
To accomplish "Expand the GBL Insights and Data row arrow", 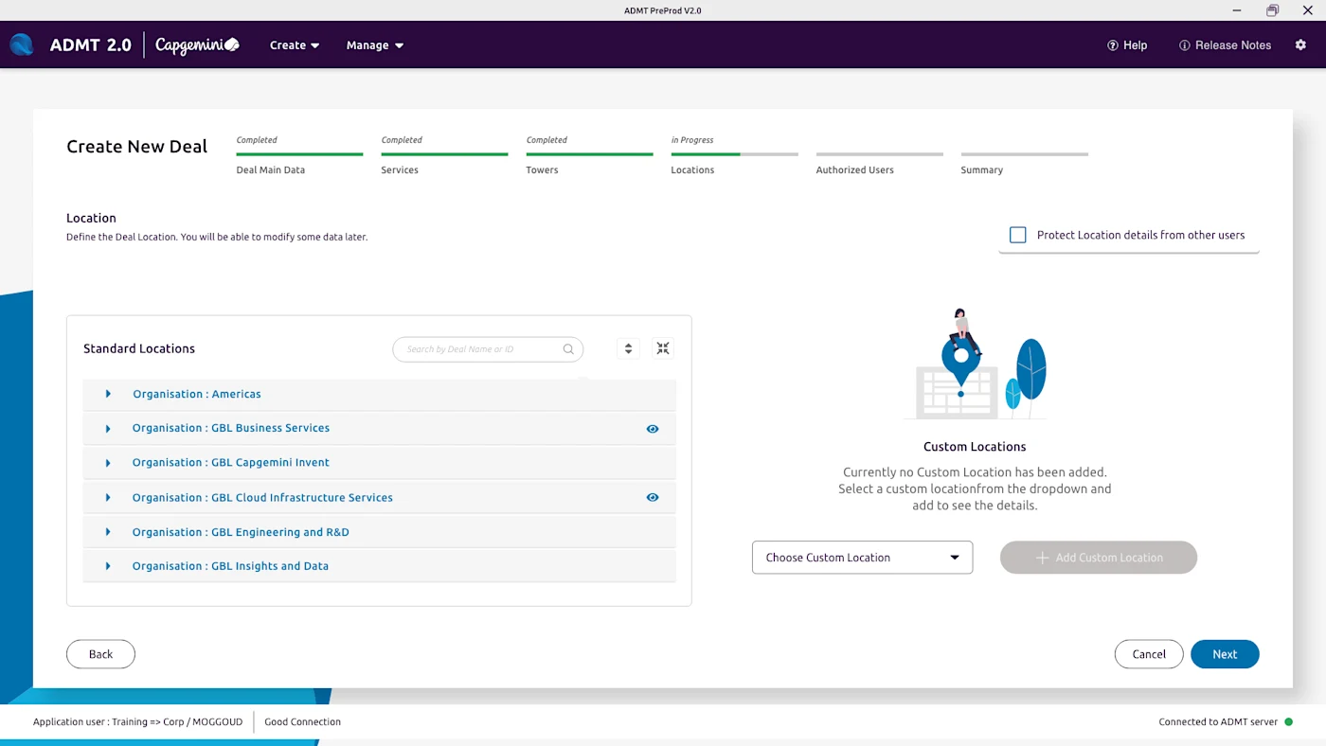I will (x=108, y=566).
